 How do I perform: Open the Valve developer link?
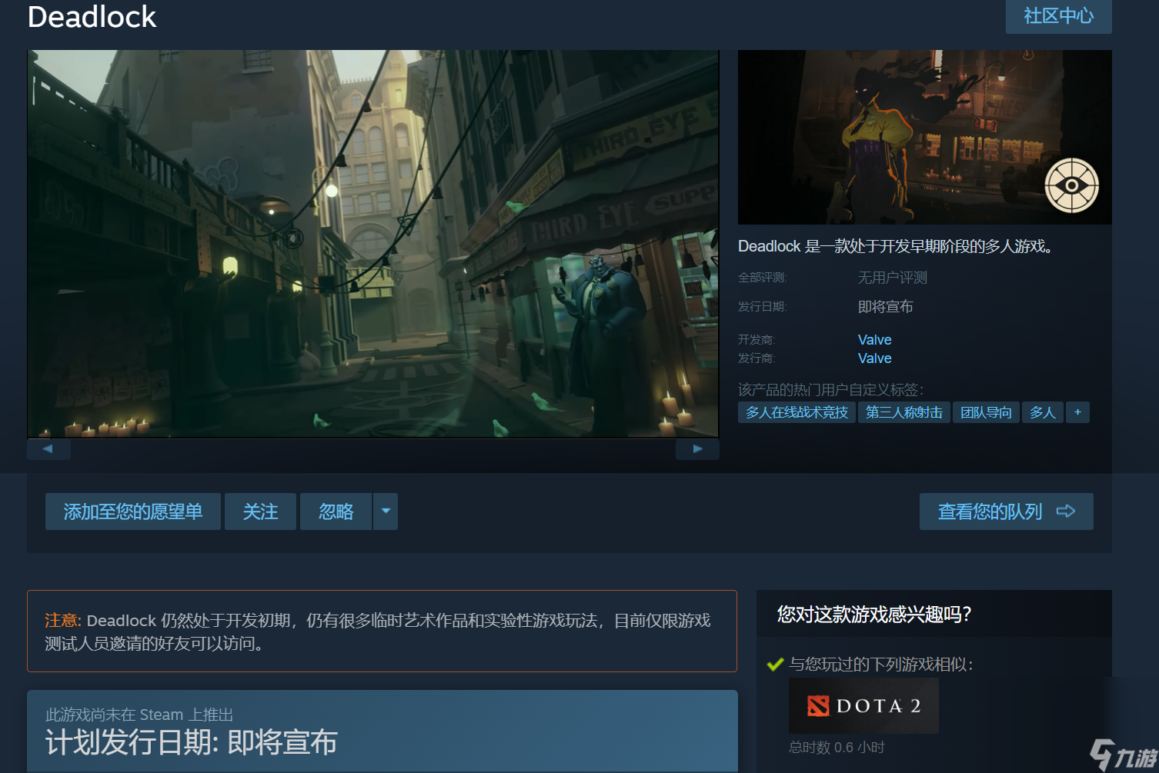click(x=874, y=340)
